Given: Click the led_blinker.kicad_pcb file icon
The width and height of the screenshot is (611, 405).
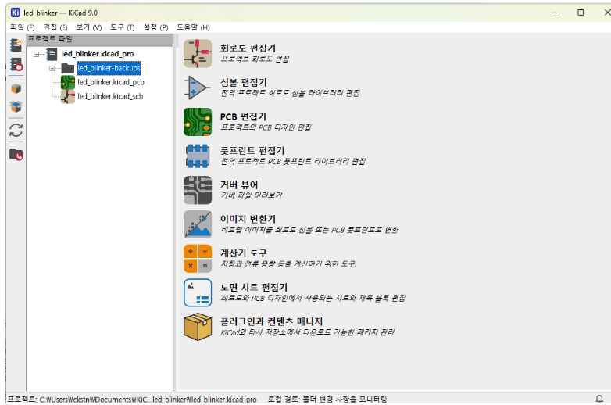Looking at the screenshot, I should click(x=68, y=82).
